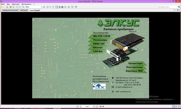Click the Каталог продукции heading
Image resolution: width=181 pixels, height=109 pixels.
pos(118,29)
